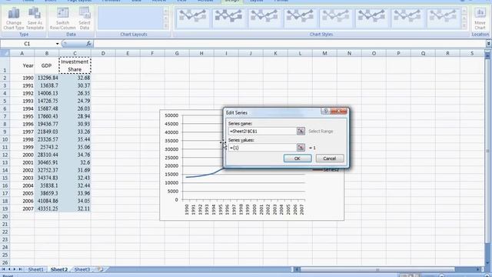Click cell containing 43351.25
This screenshot has width=492, height=277.
point(47,209)
